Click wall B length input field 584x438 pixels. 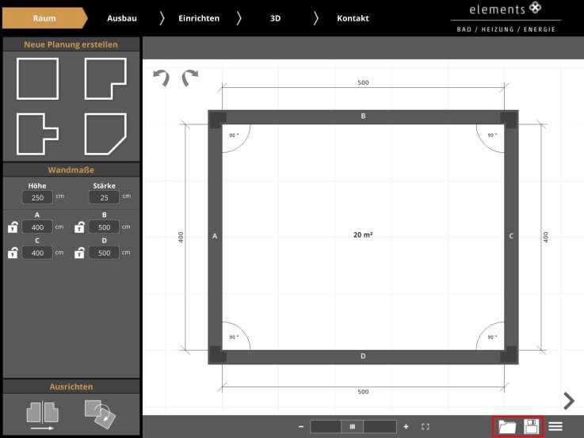[x=104, y=227]
